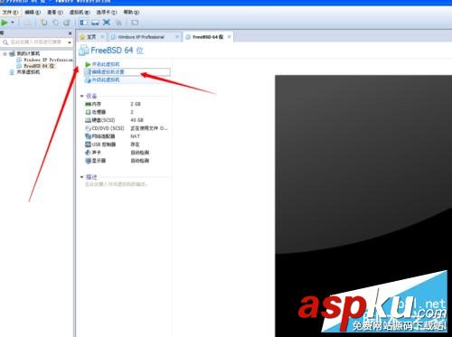Click the take snapshot toolbar icon
The height and width of the screenshot is (337, 452).
(x=44, y=23)
